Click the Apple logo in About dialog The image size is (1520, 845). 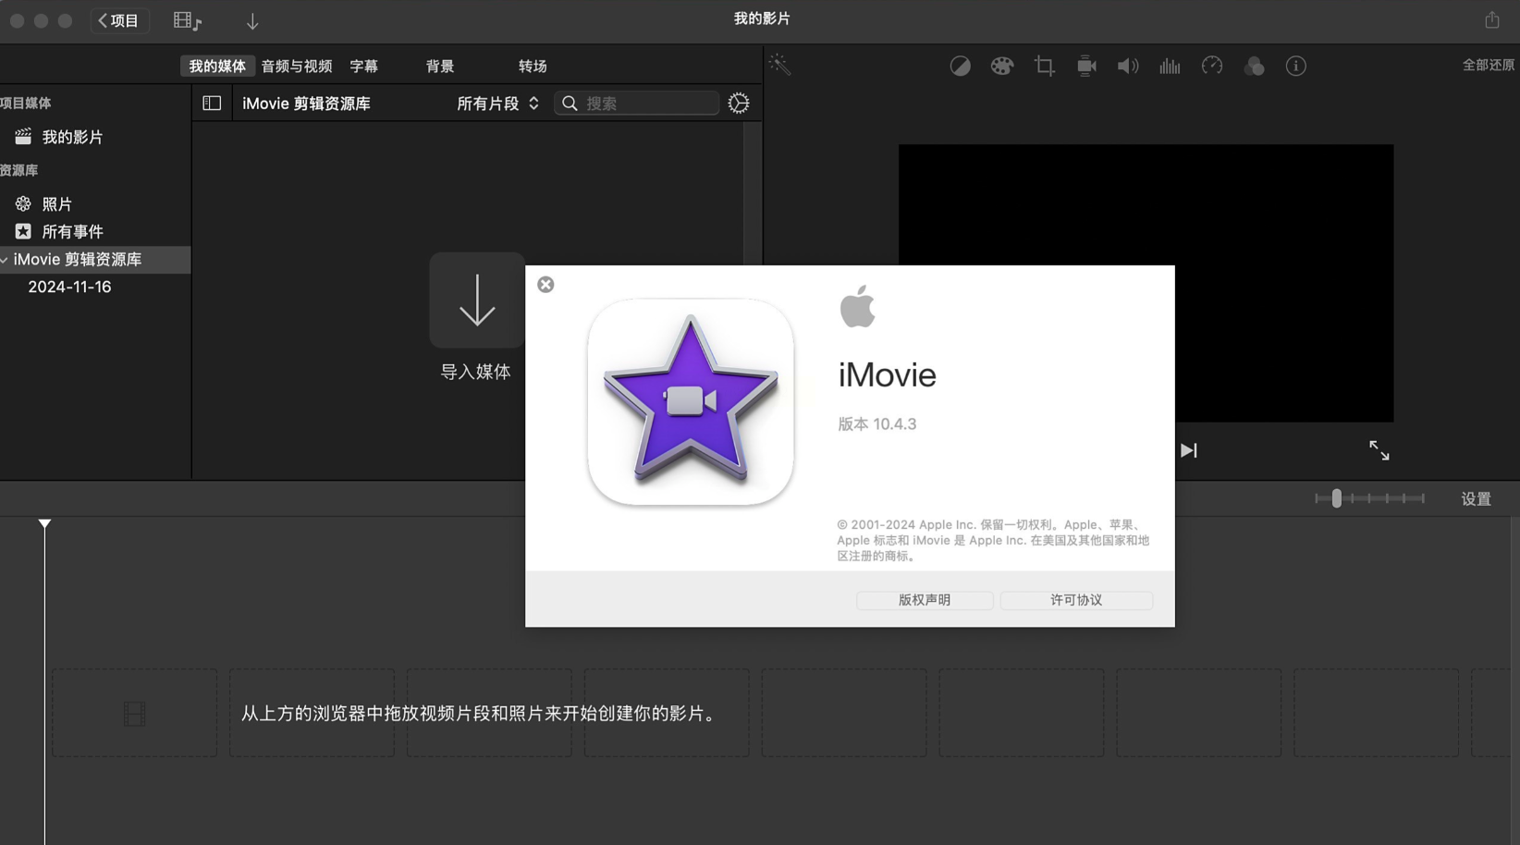(857, 306)
